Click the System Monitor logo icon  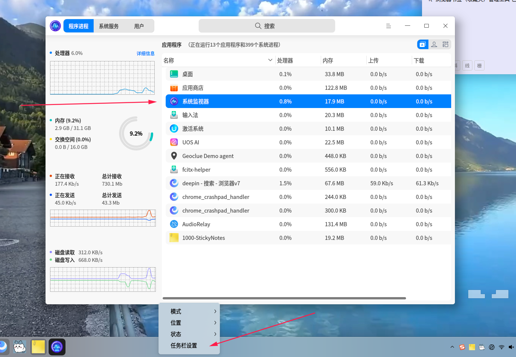point(55,26)
